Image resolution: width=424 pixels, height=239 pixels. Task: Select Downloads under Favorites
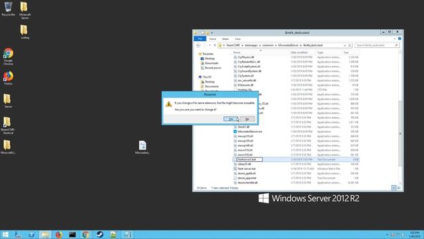pyautogui.click(x=211, y=63)
